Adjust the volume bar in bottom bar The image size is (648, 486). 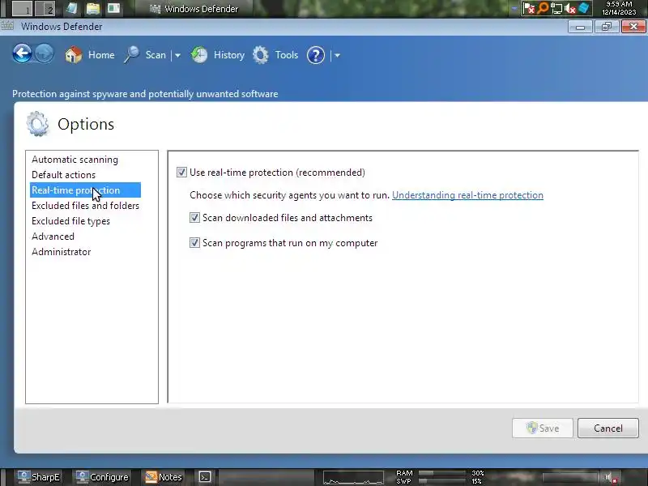point(570,477)
